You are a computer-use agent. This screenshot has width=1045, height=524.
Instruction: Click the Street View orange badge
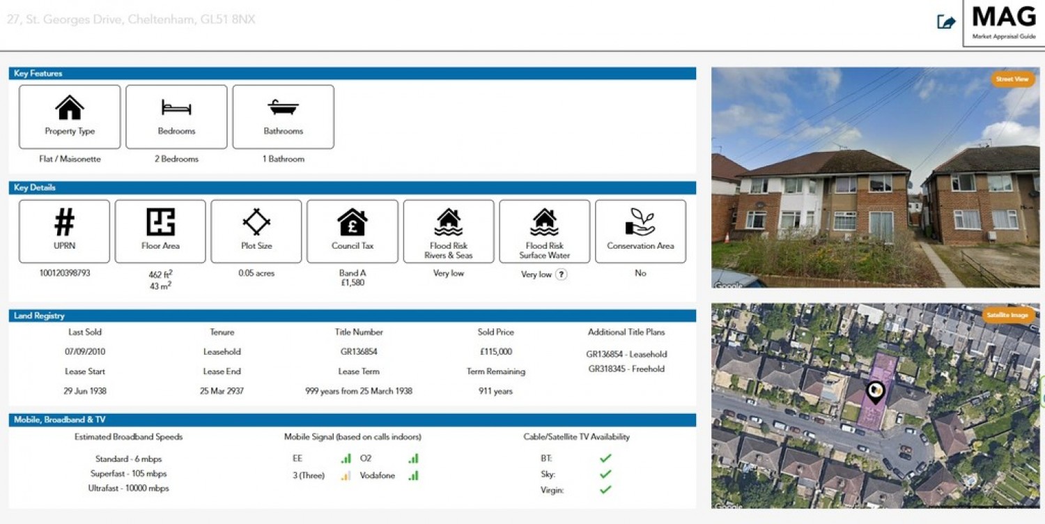click(1012, 79)
